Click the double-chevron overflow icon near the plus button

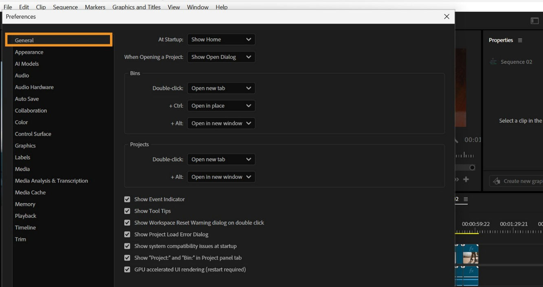coord(455,179)
